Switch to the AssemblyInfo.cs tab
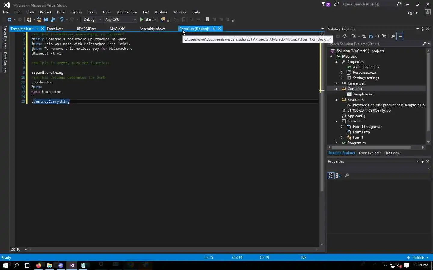Viewport: 433px width, 270px height. [x=152, y=29]
